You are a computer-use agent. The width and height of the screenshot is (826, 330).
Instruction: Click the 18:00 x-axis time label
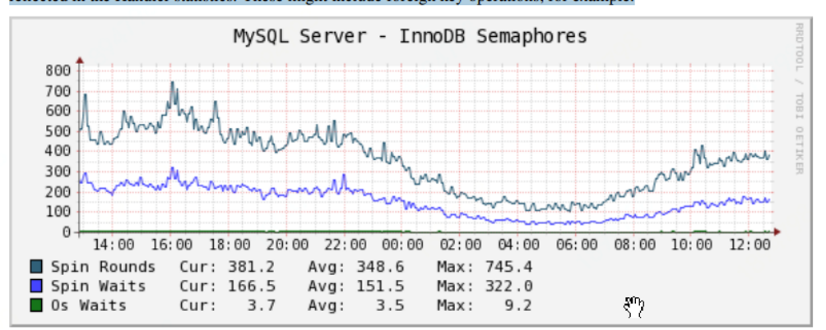tap(230, 245)
